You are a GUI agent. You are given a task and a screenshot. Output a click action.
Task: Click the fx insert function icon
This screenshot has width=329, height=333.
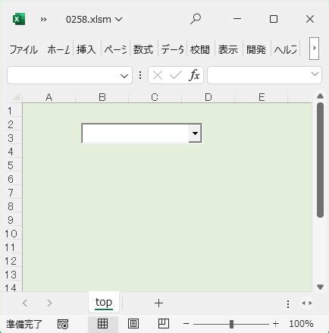[194, 75]
